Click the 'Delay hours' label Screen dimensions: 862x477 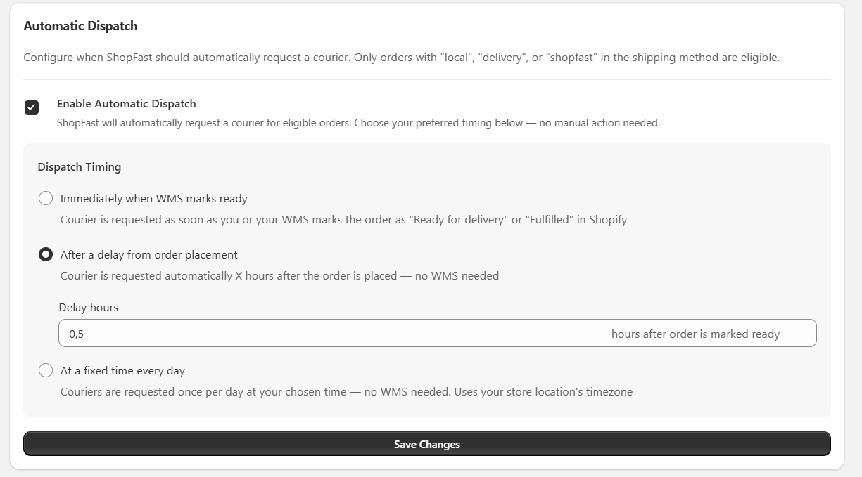click(x=88, y=308)
